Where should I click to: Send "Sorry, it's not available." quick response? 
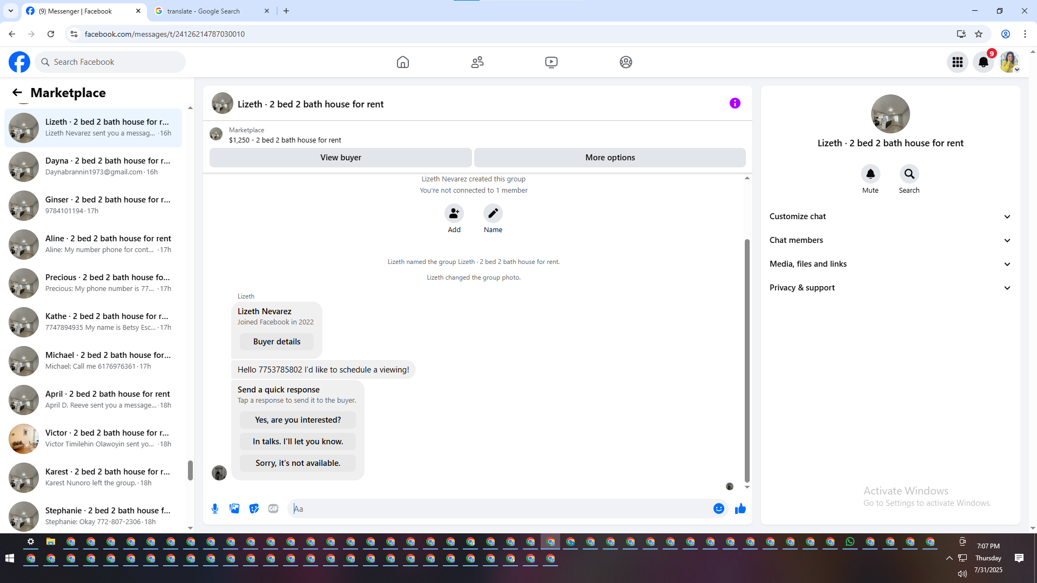(298, 463)
